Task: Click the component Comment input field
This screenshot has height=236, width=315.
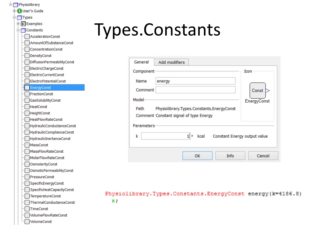Action: pos(195,90)
